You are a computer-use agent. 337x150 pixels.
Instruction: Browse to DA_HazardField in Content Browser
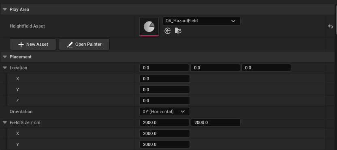tap(178, 31)
